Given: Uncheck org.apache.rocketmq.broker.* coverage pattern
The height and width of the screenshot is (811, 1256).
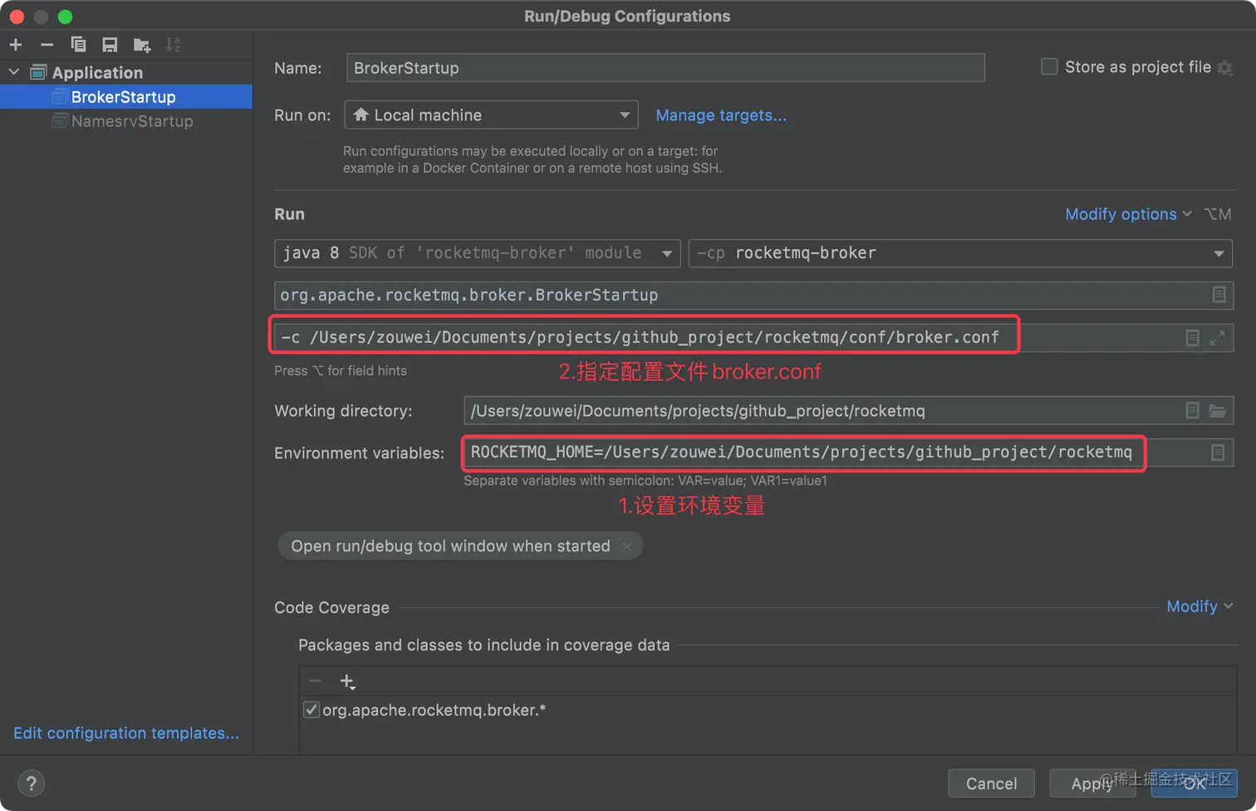Looking at the screenshot, I should 312,710.
